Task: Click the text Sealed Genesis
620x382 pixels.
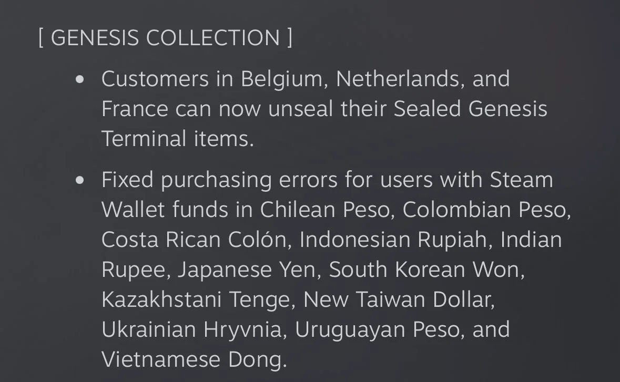Action: point(471,109)
